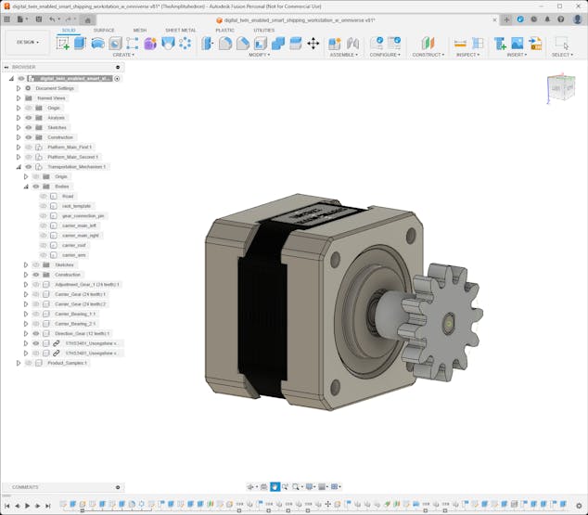Open the CONSTRUCT menu label

[x=428, y=55]
